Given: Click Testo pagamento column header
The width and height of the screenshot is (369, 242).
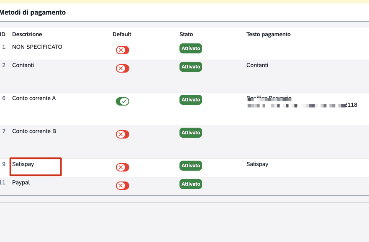Looking at the screenshot, I should pos(269,34).
